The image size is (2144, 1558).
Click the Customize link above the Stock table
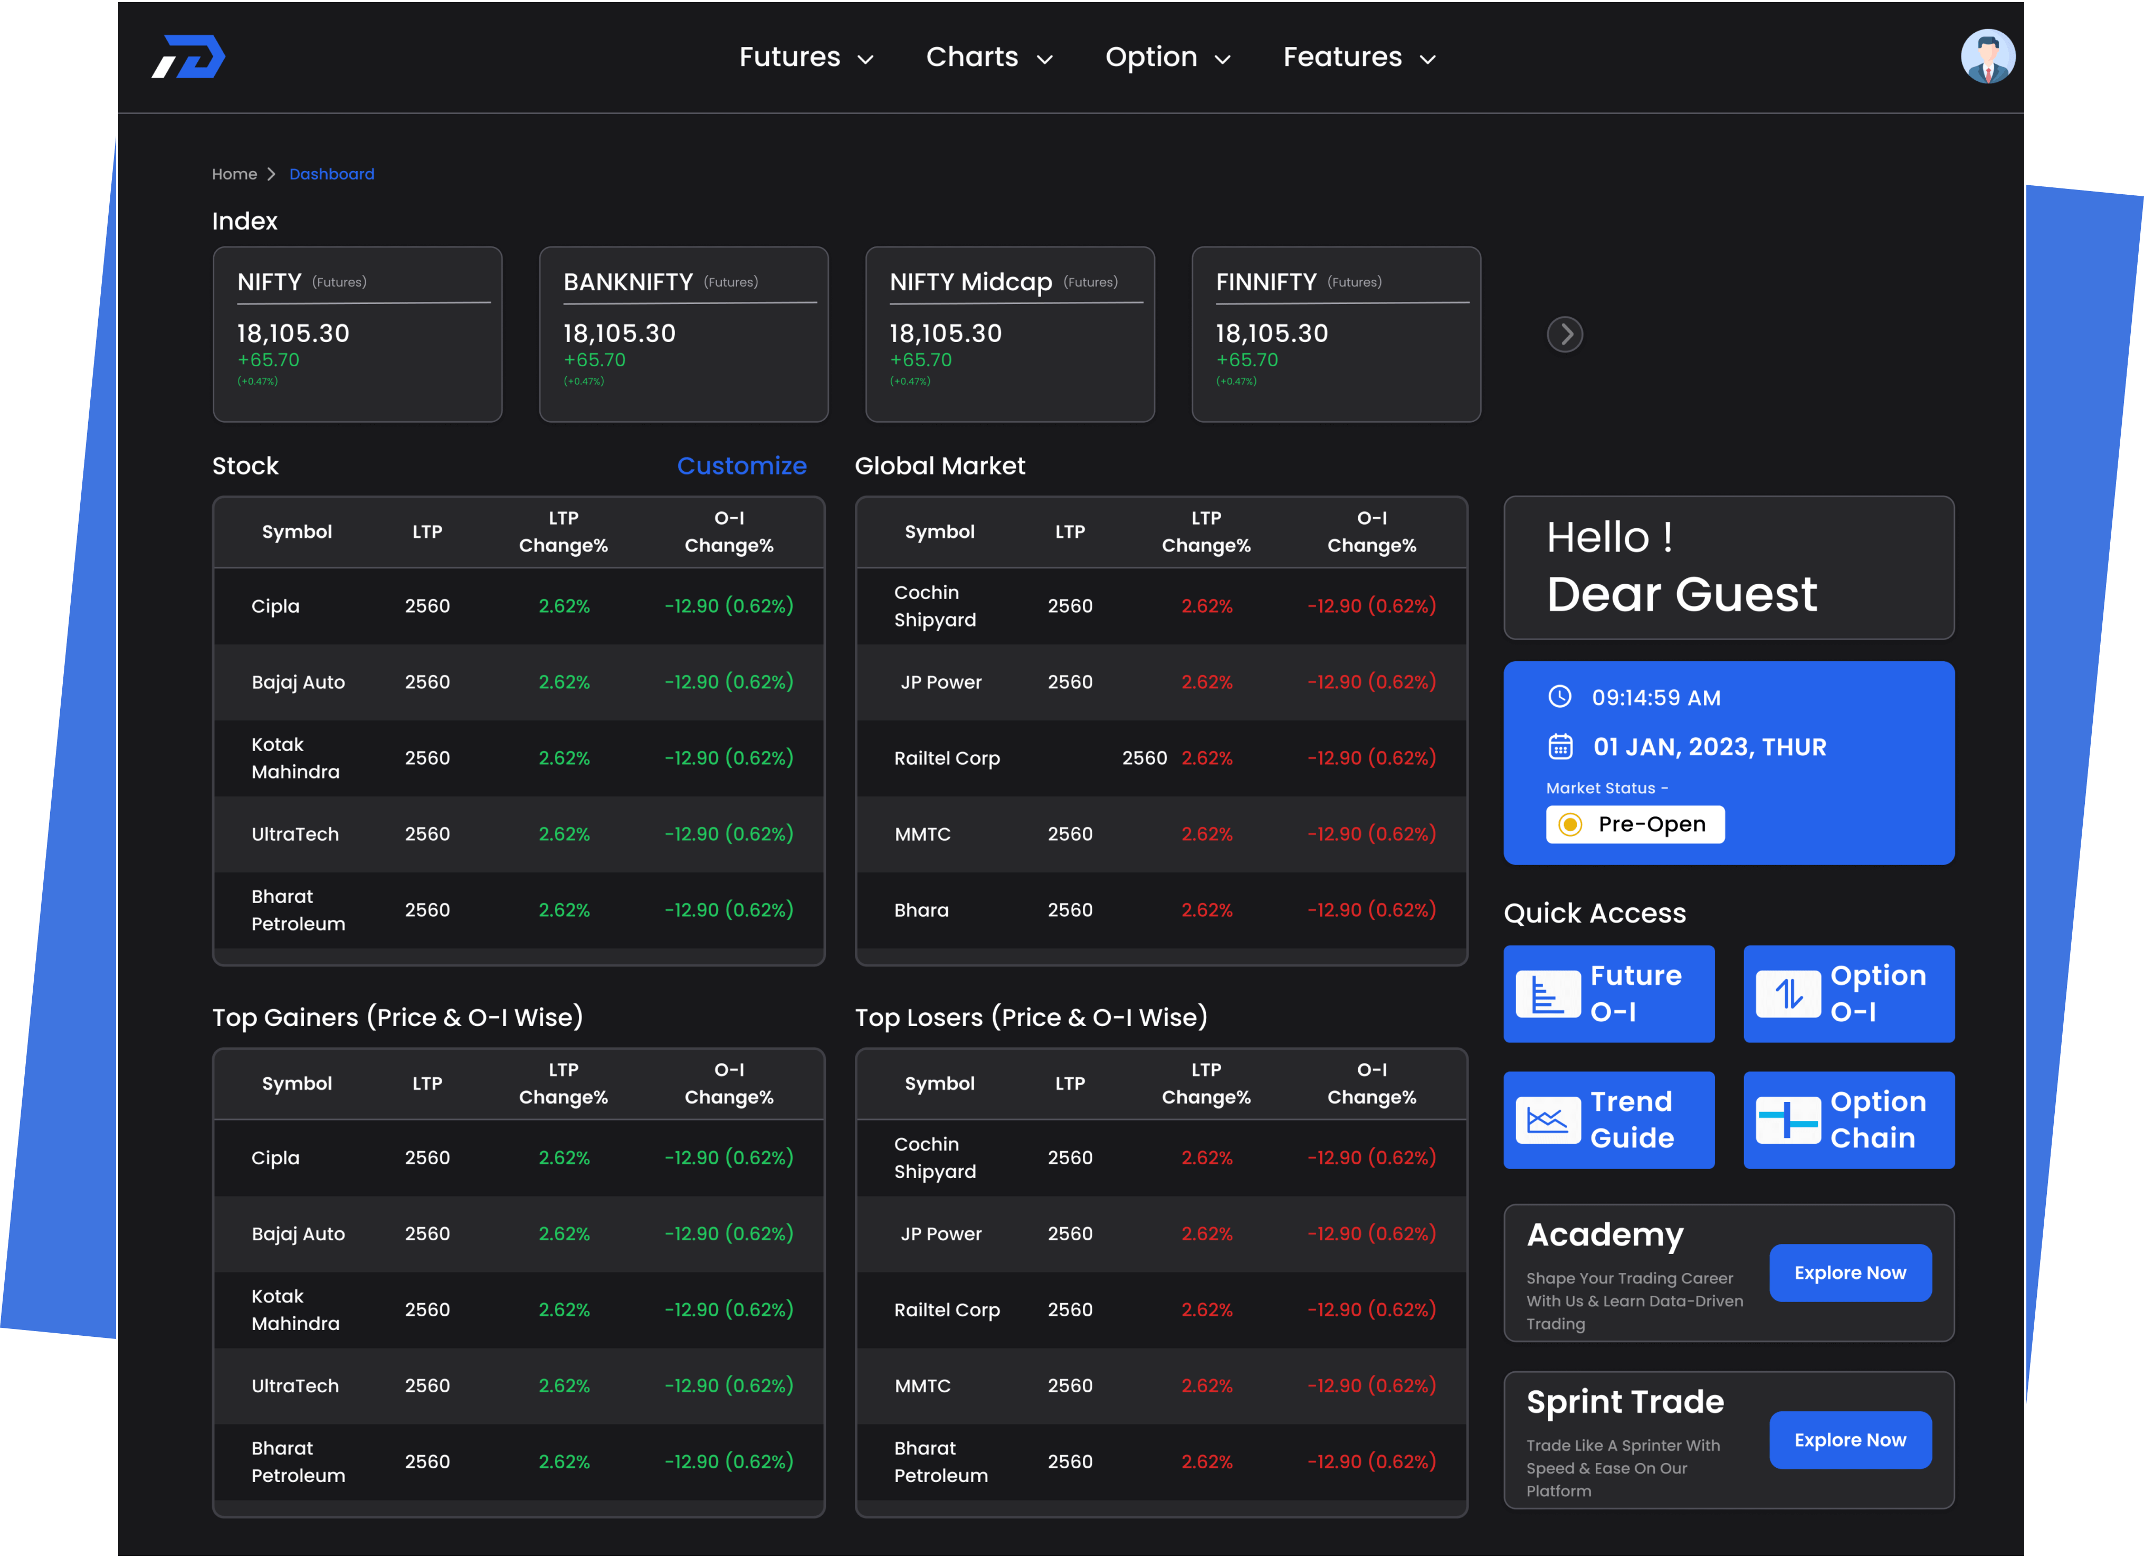coord(741,466)
